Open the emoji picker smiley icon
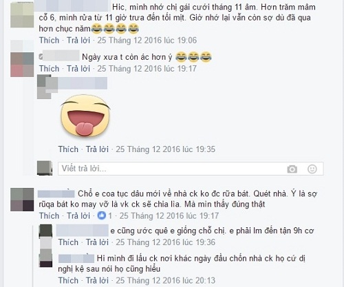Image resolution: width=344 pixels, height=287 pixels. click(x=312, y=169)
